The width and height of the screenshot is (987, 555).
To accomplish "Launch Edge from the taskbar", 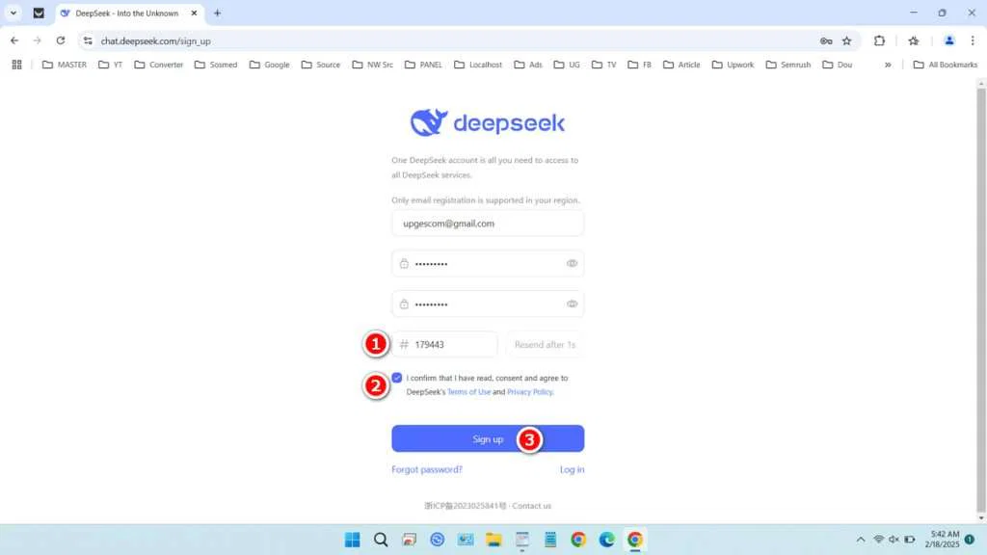I will pyautogui.click(x=605, y=540).
